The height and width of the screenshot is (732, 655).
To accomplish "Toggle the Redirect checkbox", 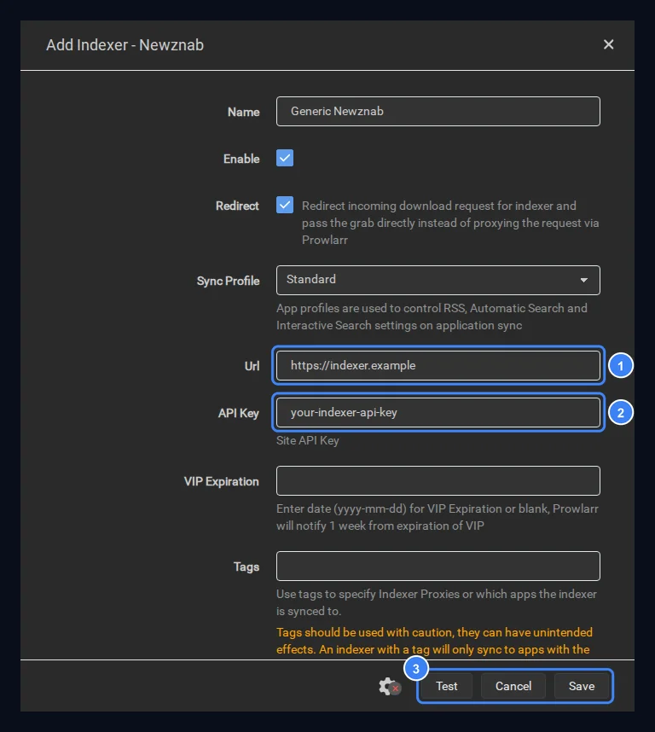I will pyautogui.click(x=285, y=205).
